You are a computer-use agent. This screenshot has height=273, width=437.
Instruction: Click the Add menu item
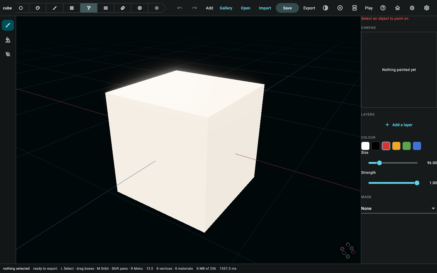(x=209, y=8)
